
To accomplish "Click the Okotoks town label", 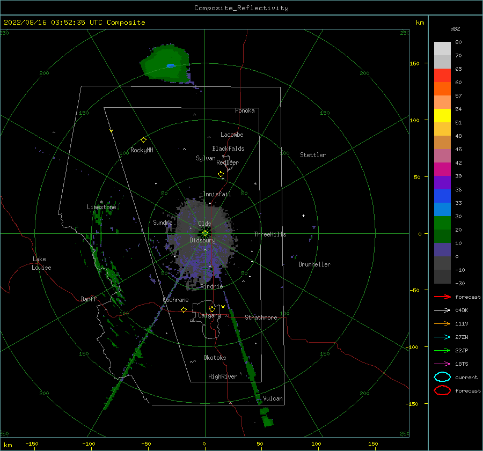I will tap(215, 358).
